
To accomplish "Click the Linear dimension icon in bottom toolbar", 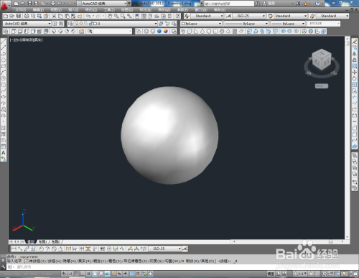I will click(x=14, y=249).
